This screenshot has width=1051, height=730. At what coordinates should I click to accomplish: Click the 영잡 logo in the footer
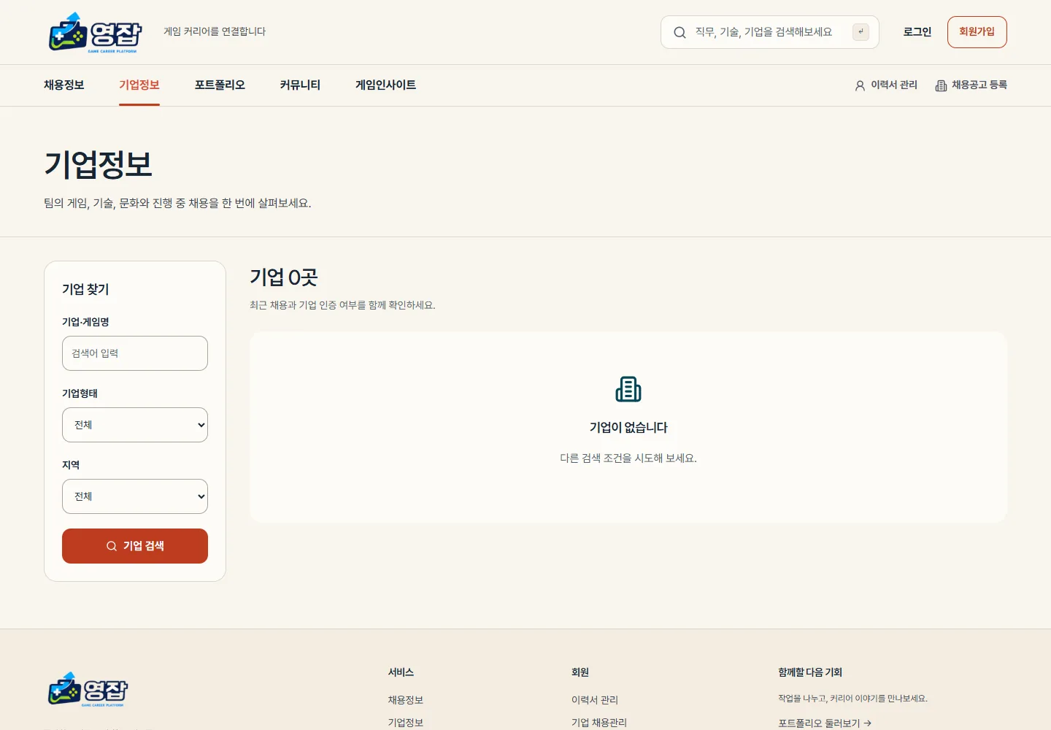[x=88, y=690]
